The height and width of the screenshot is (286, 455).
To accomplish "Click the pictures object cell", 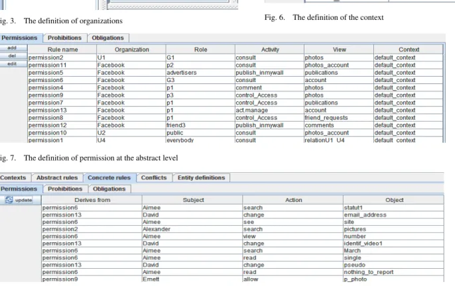I will click(x=394, y=229).
